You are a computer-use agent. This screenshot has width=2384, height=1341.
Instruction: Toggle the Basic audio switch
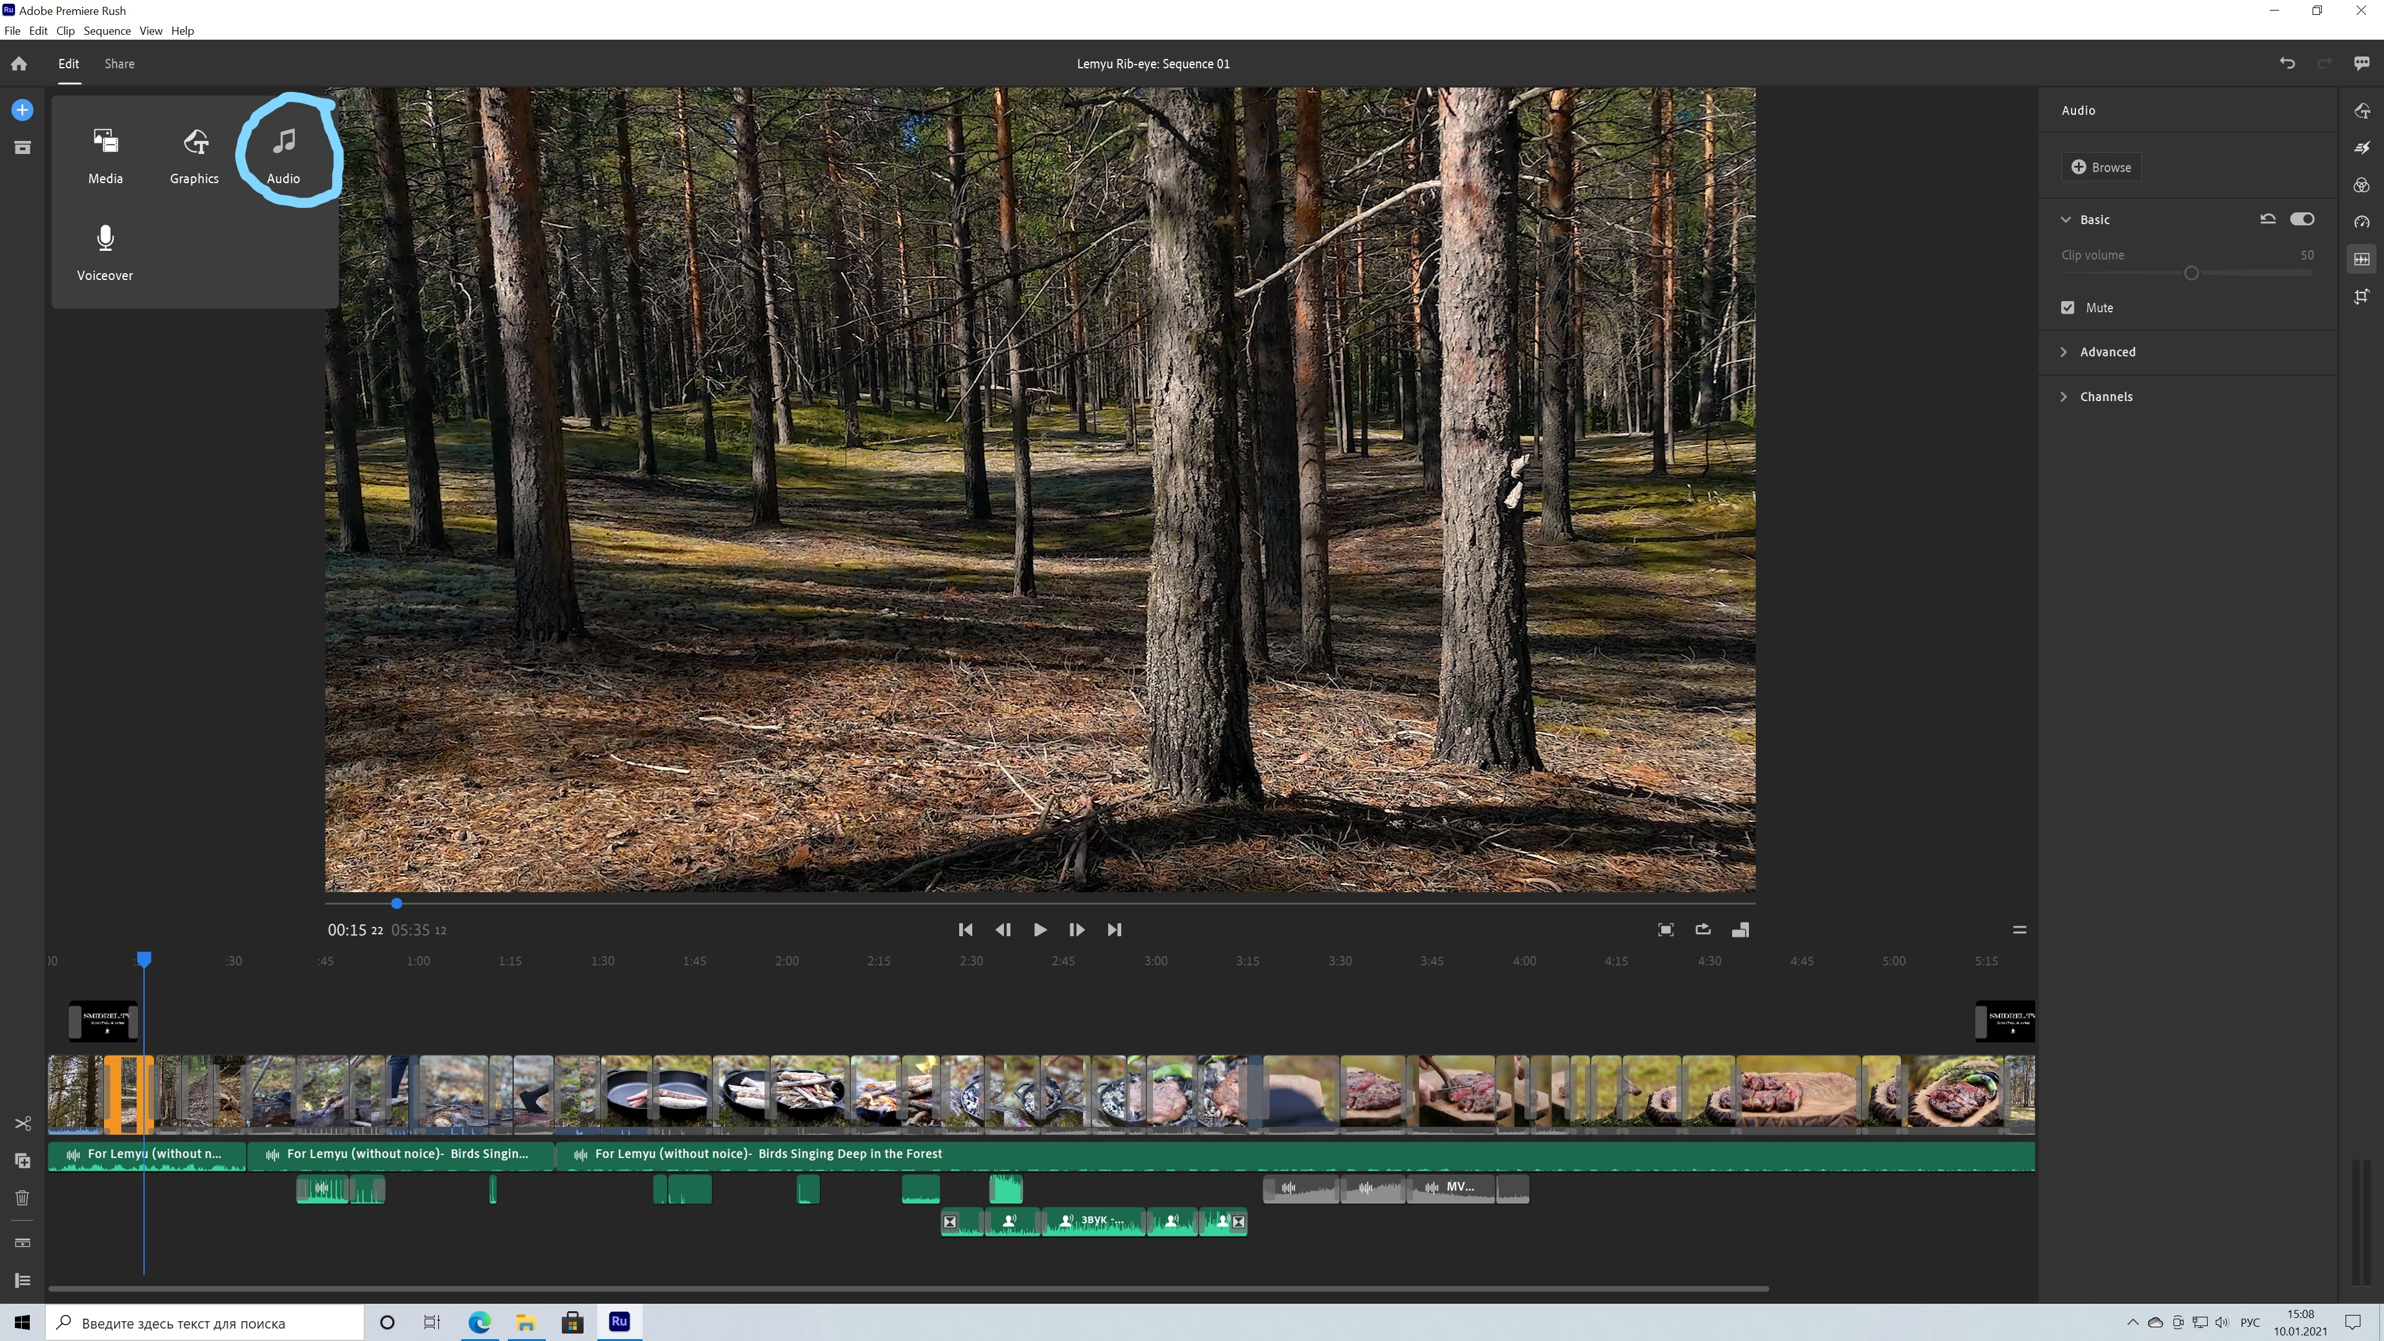(x=2301, y=219)
